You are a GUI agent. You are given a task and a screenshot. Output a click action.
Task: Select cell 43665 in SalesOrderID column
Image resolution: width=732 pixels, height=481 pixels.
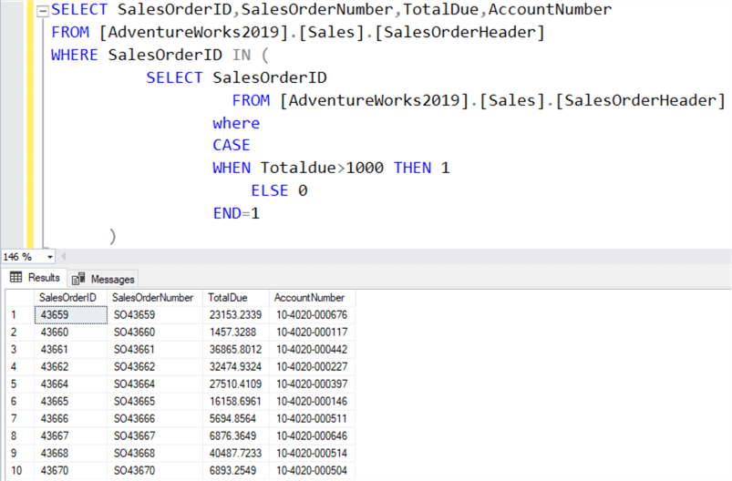(x=70, y=401)
